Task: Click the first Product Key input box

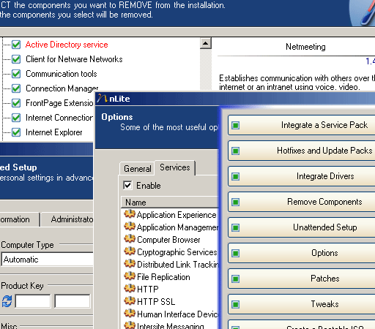Action: click(x=33, y=301)
